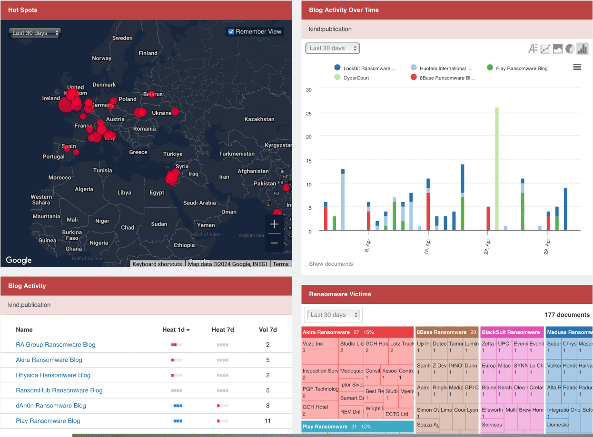Switch to the text list view icon
Viewport: 593px width, 437px height.
click(533, 49)
